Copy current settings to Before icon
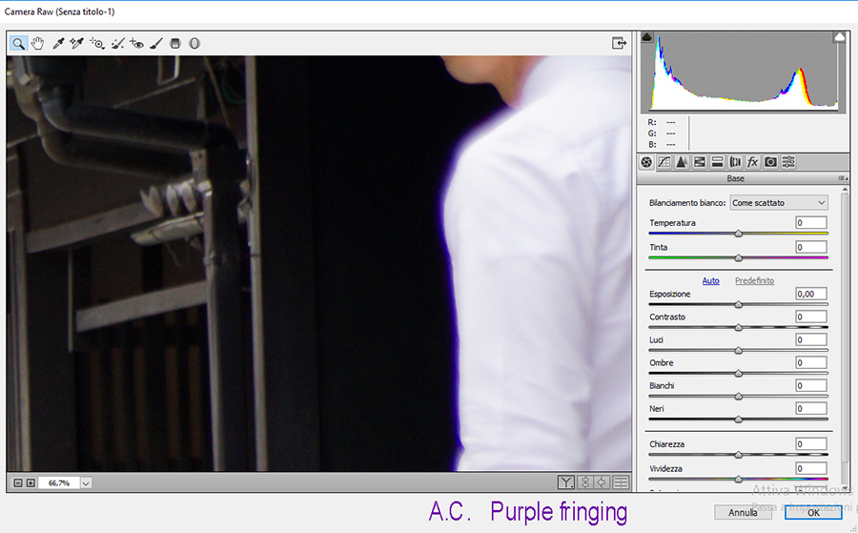Viewport: 858px width, 533px height. point(603,482)
